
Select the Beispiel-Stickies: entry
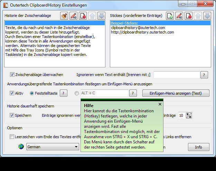click(x=160, y=23)
